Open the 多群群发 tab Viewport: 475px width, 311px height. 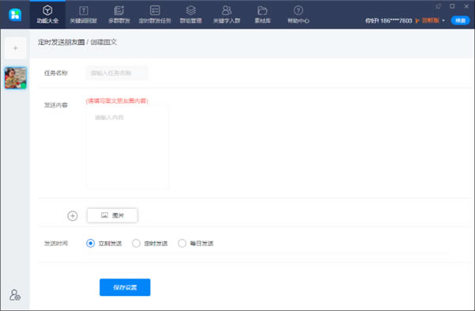[x=119, y=14]
